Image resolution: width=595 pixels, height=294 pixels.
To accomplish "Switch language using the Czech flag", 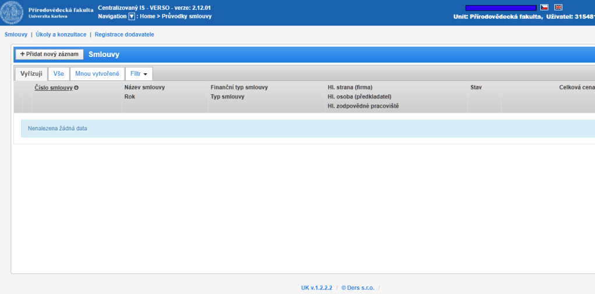I will (x=544, y=8).
